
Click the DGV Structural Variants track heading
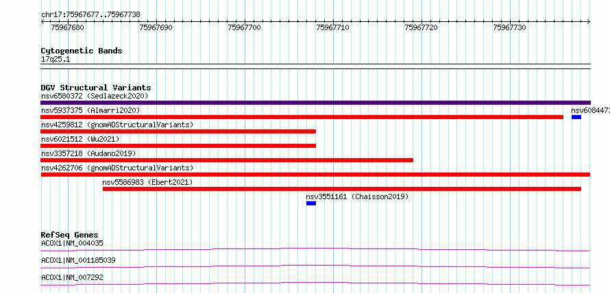96,88
